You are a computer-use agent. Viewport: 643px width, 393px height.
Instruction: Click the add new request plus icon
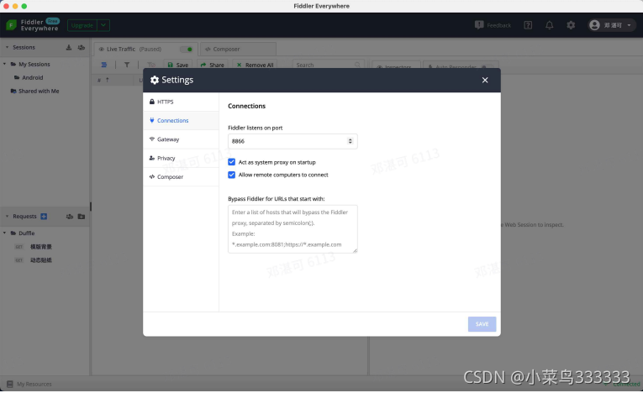point(44,217)
